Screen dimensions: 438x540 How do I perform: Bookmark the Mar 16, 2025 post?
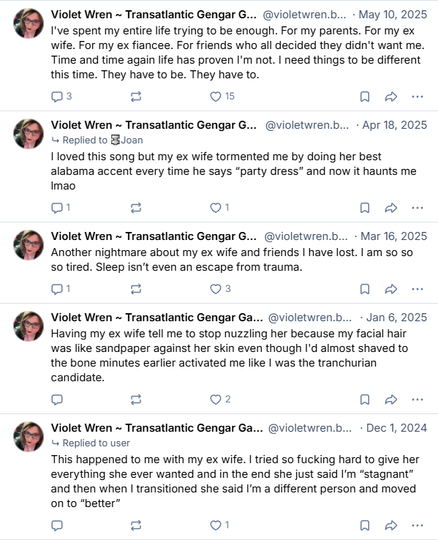365,289
